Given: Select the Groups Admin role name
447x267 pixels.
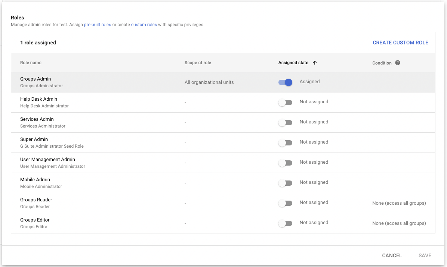Looking at the screenshot, I should tap(36, 79).
